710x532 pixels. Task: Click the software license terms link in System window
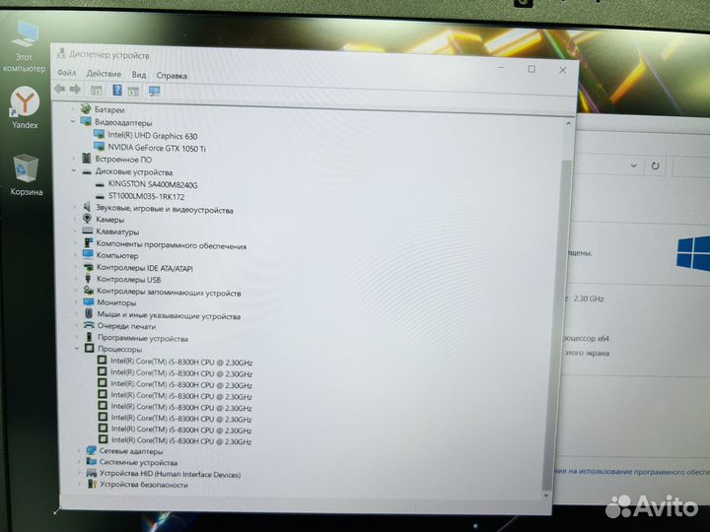[634, 471]
